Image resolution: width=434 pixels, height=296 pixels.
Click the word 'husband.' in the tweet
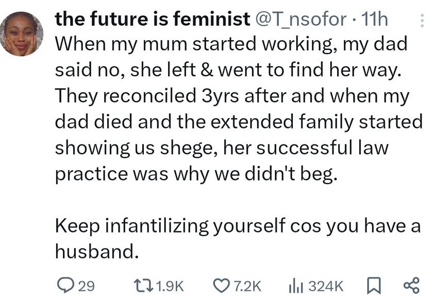coord(96,252)
